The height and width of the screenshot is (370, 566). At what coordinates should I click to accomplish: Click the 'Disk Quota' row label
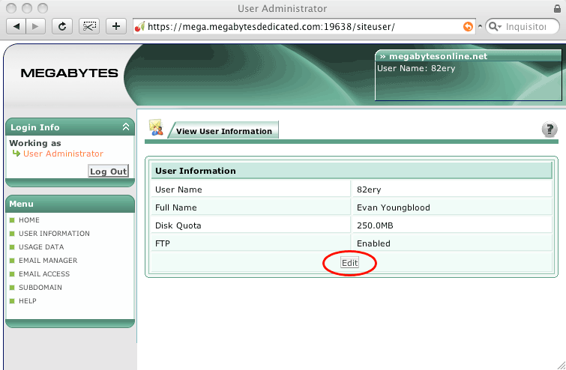pos(178,225)
